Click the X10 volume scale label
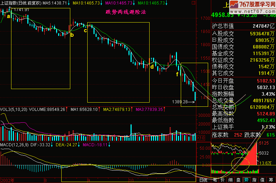Screen dimensions: 276x183 200,138
